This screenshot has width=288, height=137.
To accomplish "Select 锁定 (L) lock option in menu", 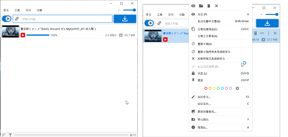I will click(x=202, y=74).
